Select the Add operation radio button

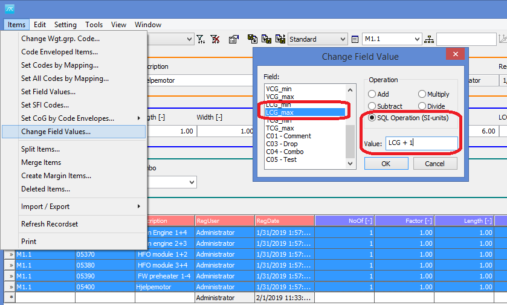[x=372, y=94]
